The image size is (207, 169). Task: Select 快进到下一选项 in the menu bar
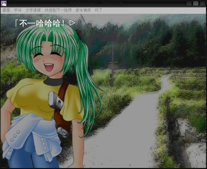point(58,10)
